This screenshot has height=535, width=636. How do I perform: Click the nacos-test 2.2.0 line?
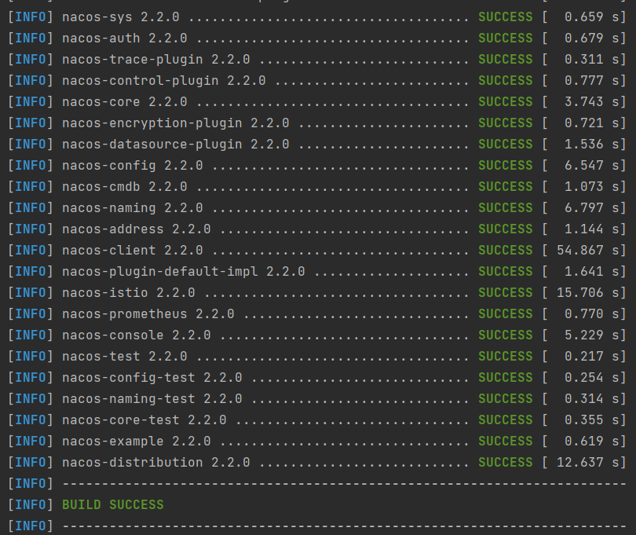click(316, 357)
